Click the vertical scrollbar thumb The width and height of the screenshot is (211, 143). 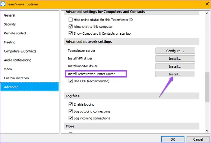tap(207, 87)
